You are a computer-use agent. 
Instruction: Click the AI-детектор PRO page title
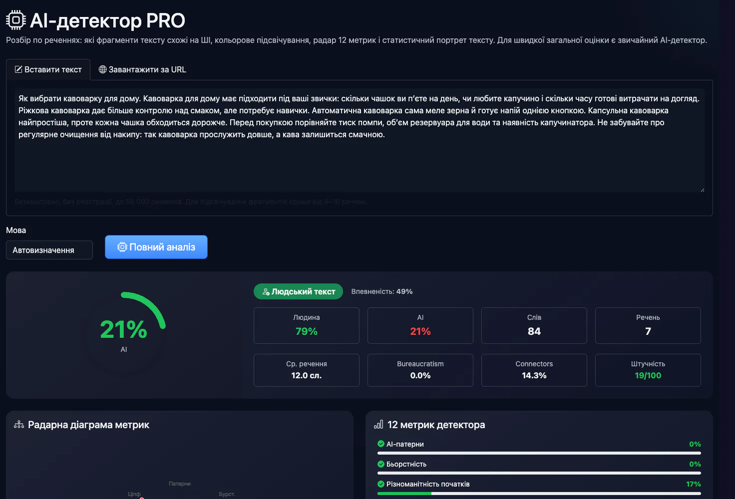tap(107, 20)
